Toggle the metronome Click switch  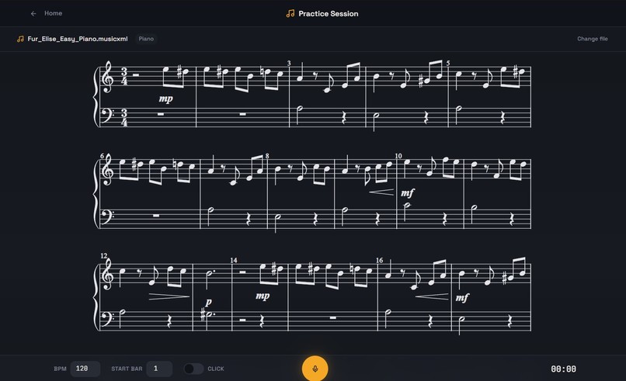[193, 369]
